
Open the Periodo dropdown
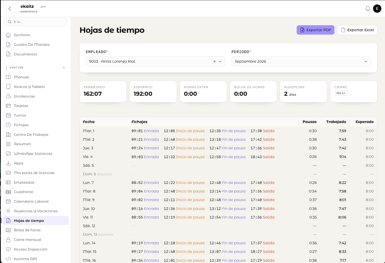(301, 61)
